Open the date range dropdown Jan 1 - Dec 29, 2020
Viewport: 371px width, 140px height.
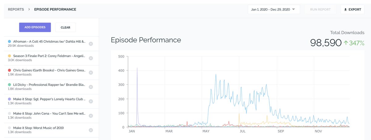(273, 9)
